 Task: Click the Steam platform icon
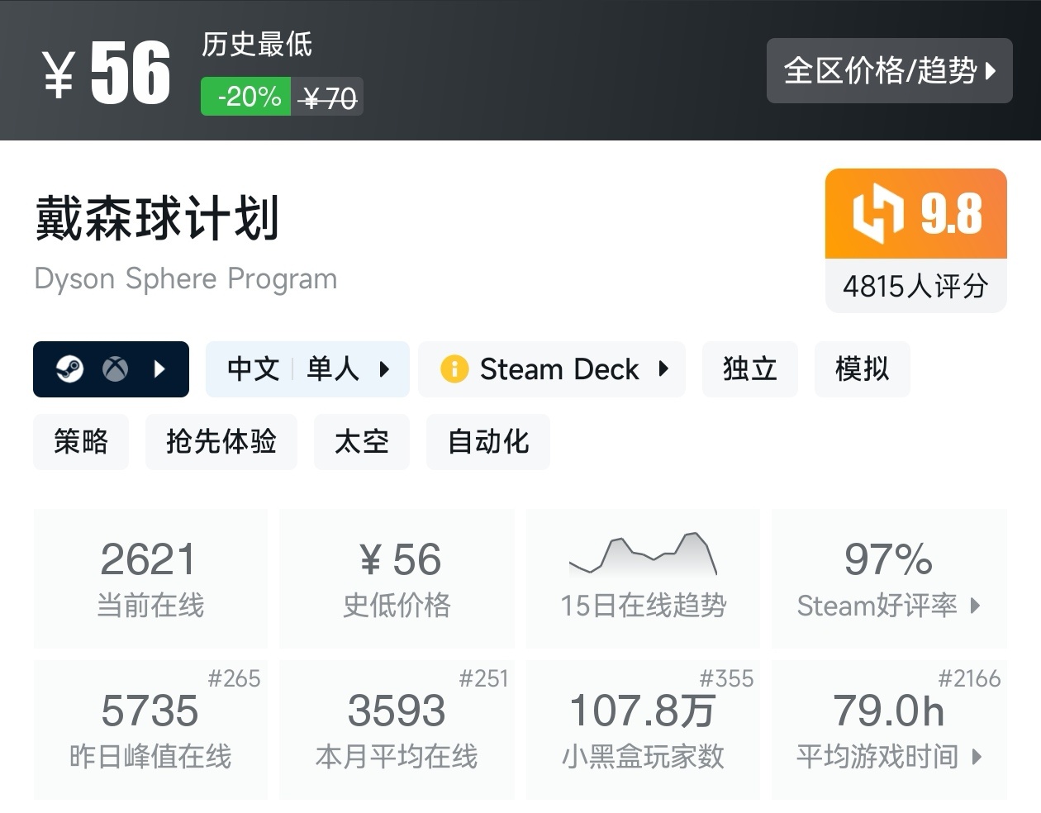pyautogui.click(x=69, y=368)
